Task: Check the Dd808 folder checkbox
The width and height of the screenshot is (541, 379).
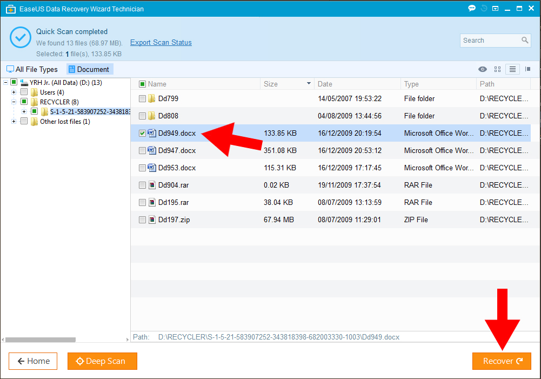Action: click(142, 116)
